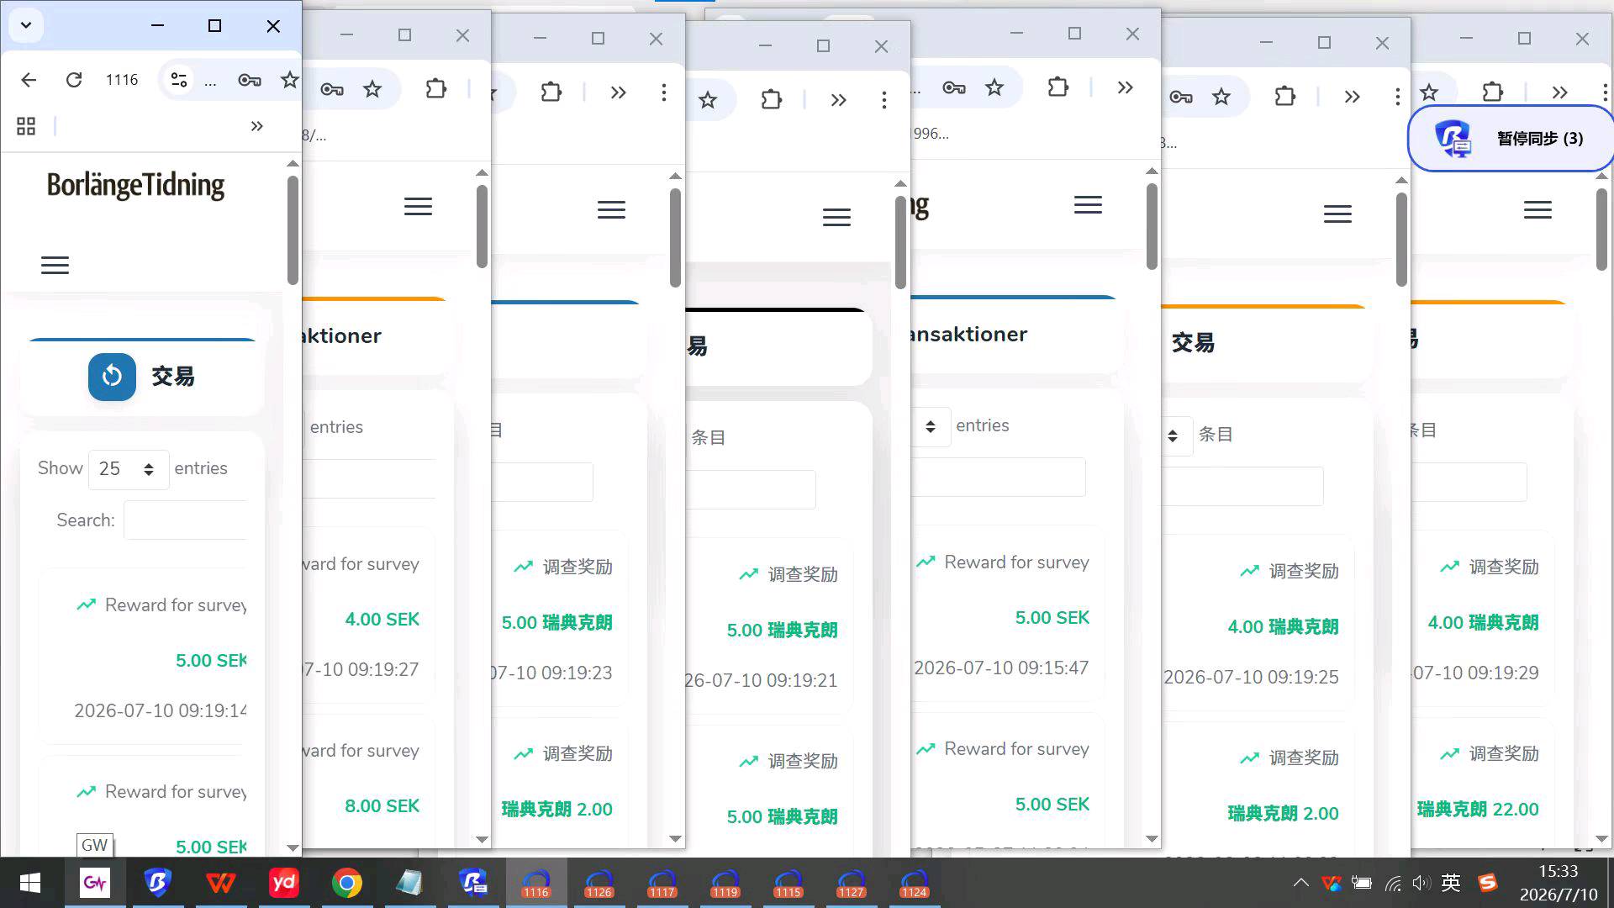
Task: Reload the page in the leftmost browser window
Action: 74,80
